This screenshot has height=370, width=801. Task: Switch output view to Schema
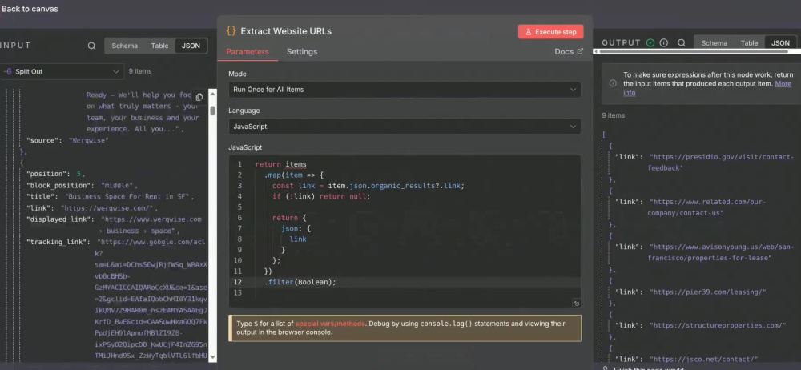point(714,43)
